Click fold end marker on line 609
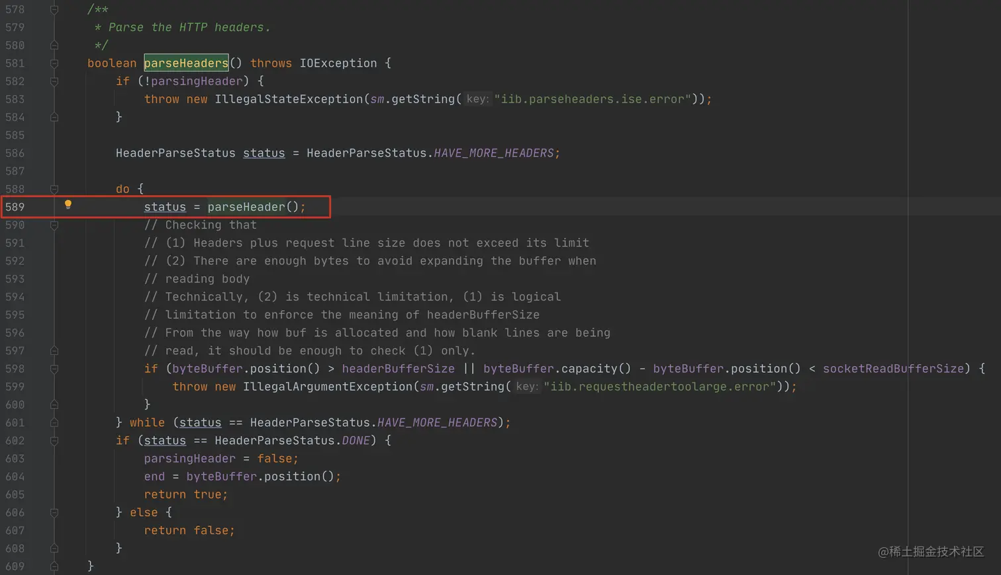This screenshot has width=1001, height=575. pos(54,566)
